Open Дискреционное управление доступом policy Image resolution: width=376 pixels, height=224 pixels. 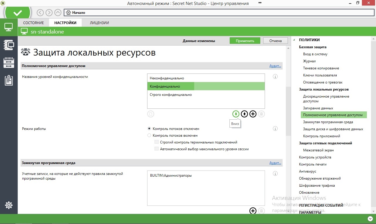coord(326,99)
